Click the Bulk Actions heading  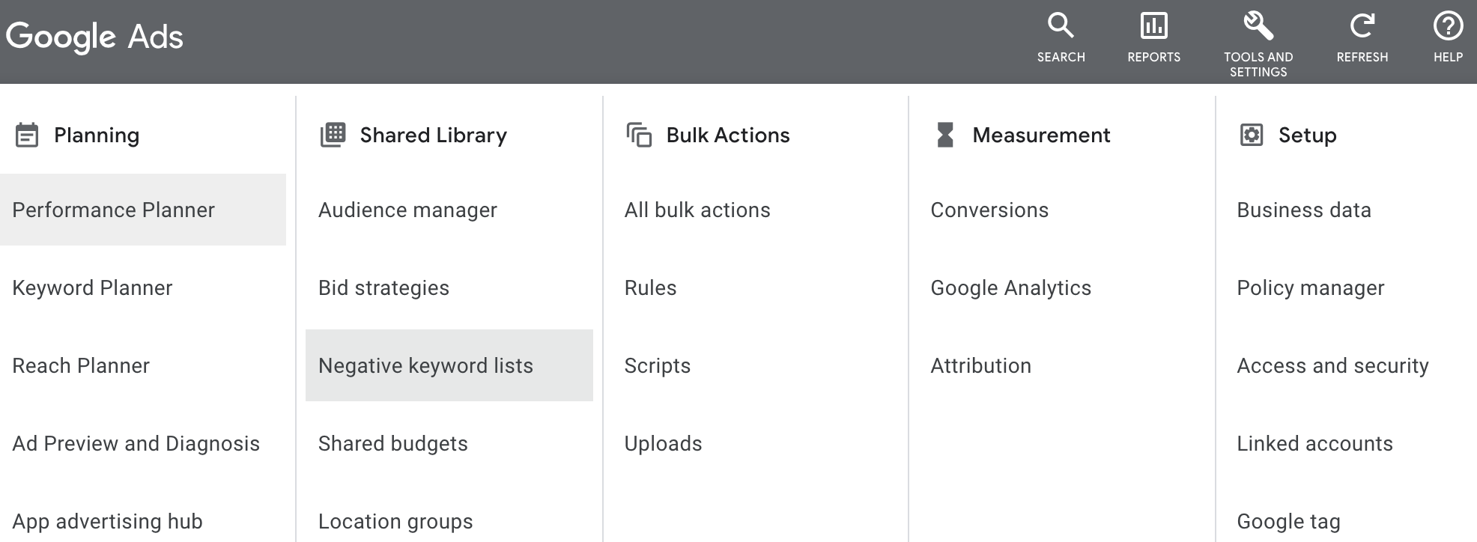click(x=728, y=135)
